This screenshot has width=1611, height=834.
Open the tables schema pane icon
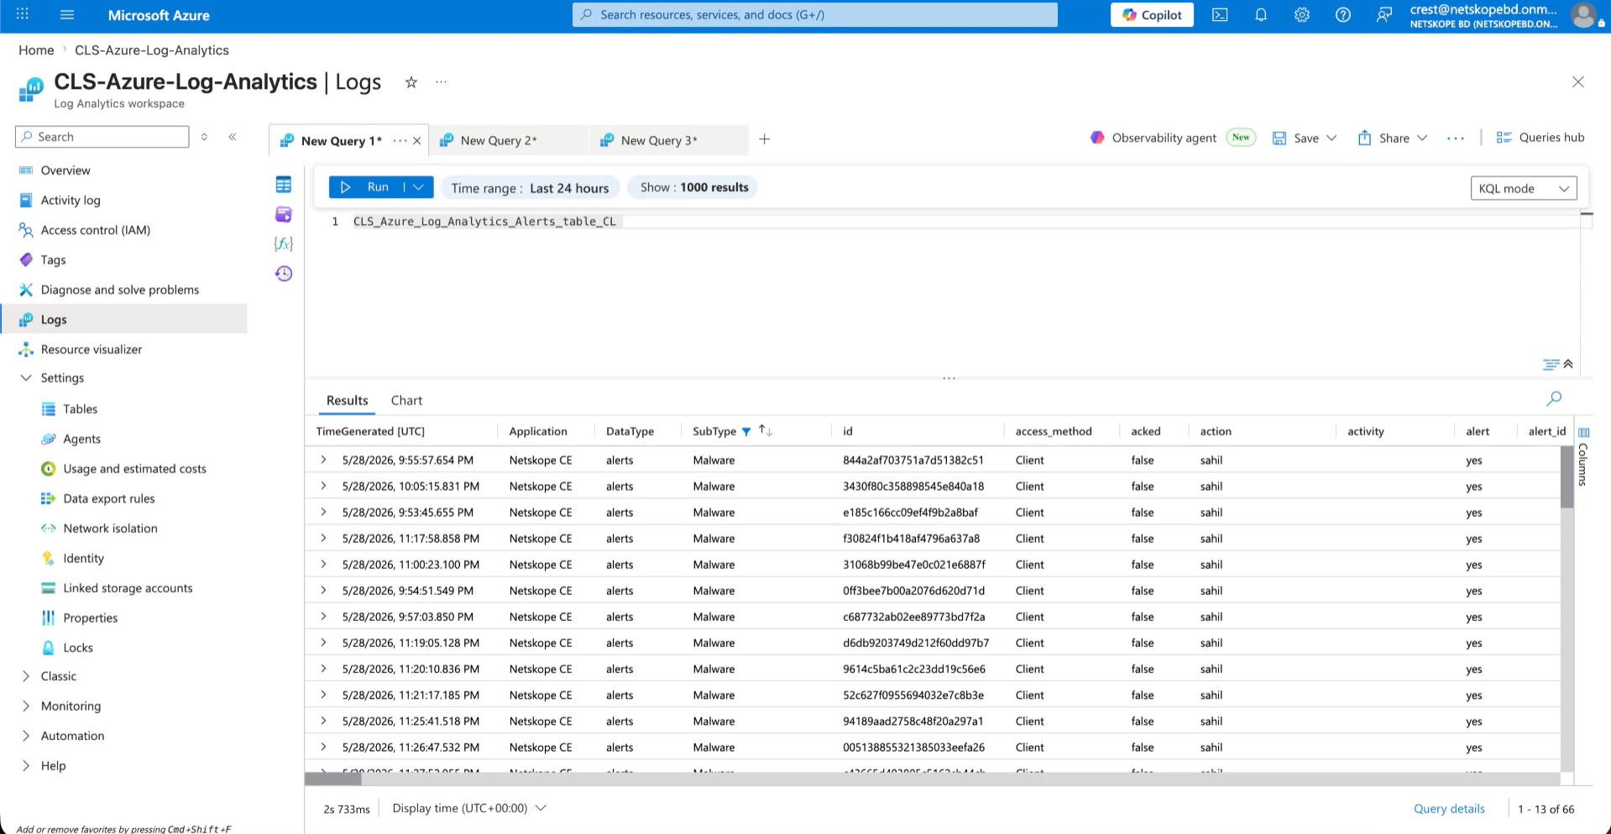(284, 185)
